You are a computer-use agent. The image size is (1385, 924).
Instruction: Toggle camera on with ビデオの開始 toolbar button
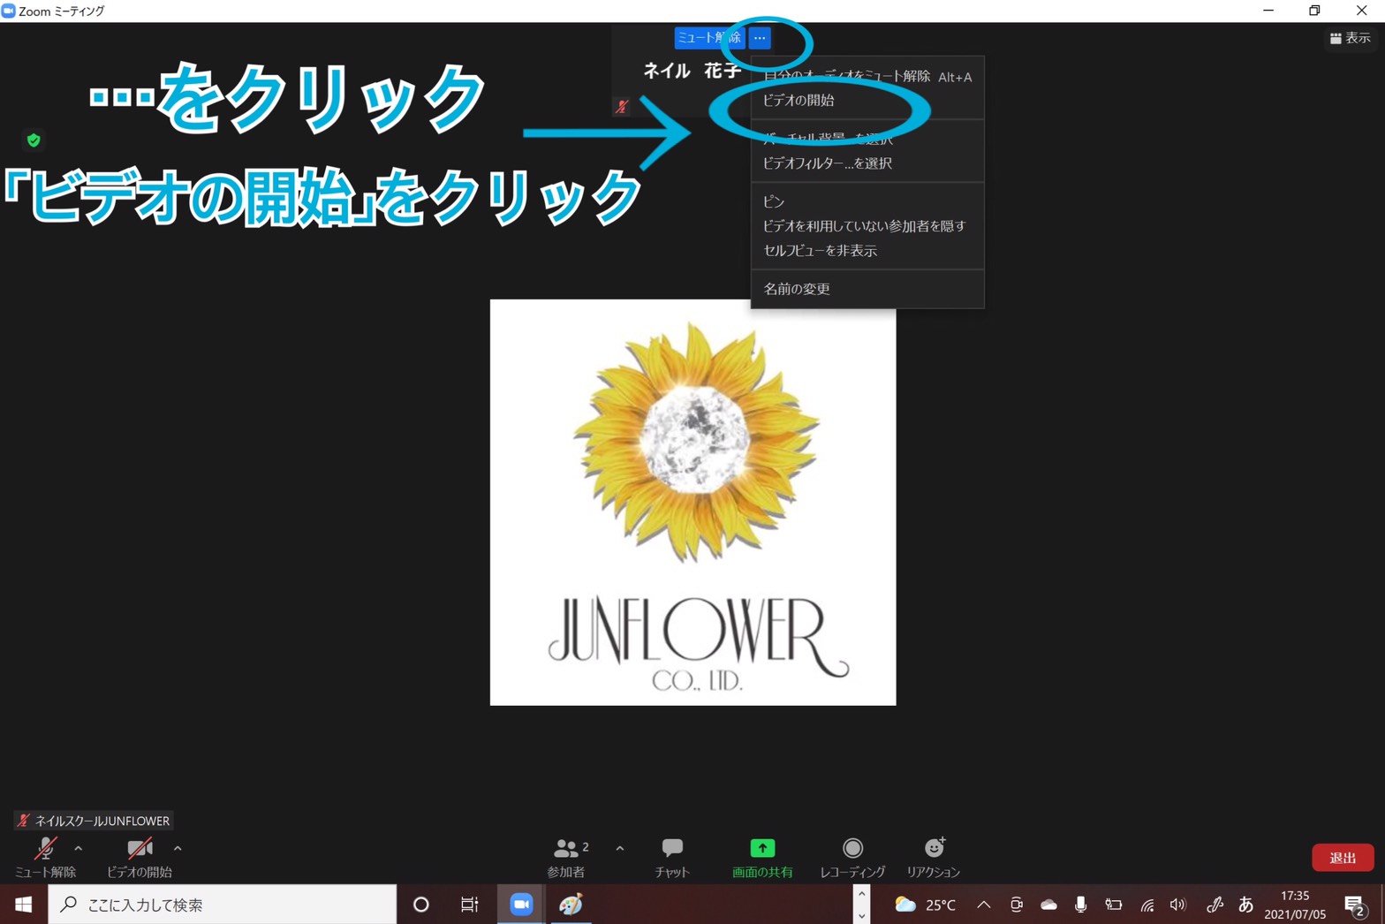[x=140, y=850]
